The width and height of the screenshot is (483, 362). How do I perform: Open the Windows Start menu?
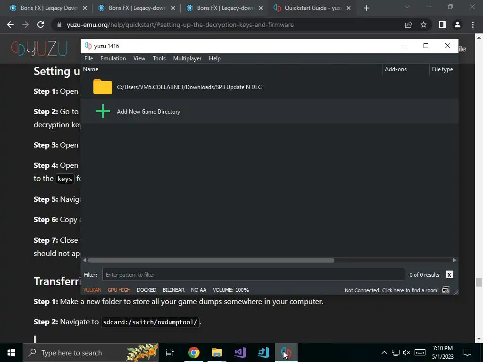[x=11, y=353]
